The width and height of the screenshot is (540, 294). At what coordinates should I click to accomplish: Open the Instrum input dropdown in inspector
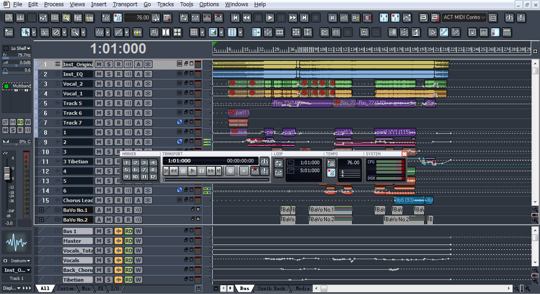pyautogui.click(x=17, y=261)
